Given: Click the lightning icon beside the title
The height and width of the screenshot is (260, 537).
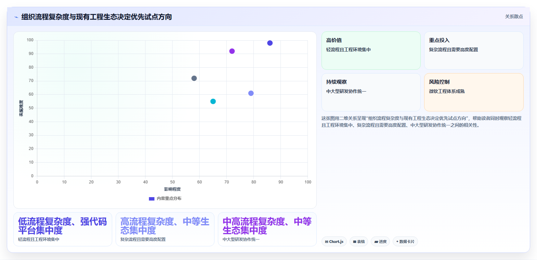Looking at the screenshot, I should point(16,17).
